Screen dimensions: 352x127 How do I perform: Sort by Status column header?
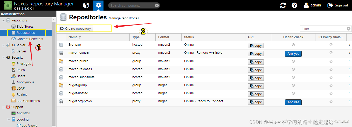click(213, 37)
